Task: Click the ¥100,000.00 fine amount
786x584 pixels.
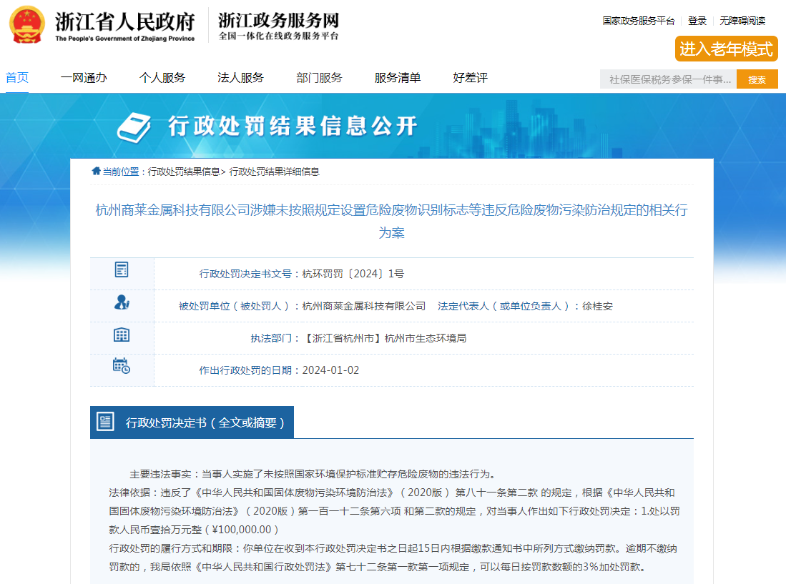Action: [x=242, y=530]
